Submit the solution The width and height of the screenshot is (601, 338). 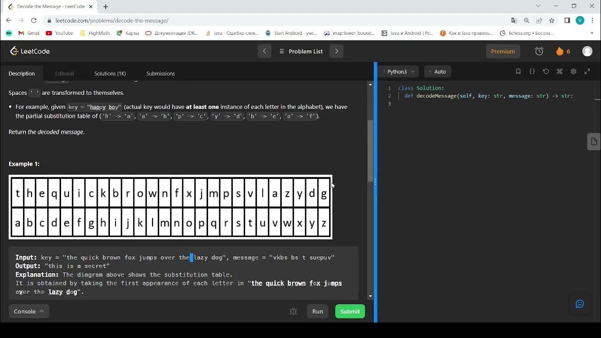pos(350,311)
